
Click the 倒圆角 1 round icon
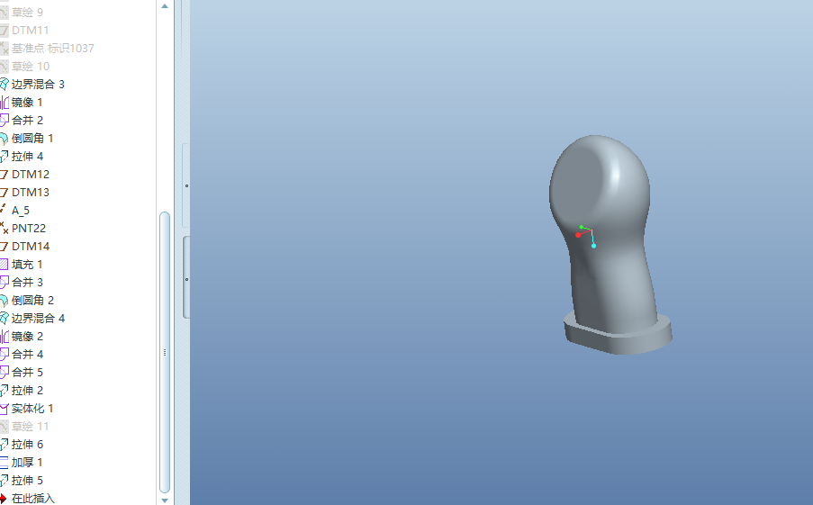pos(5,139)
